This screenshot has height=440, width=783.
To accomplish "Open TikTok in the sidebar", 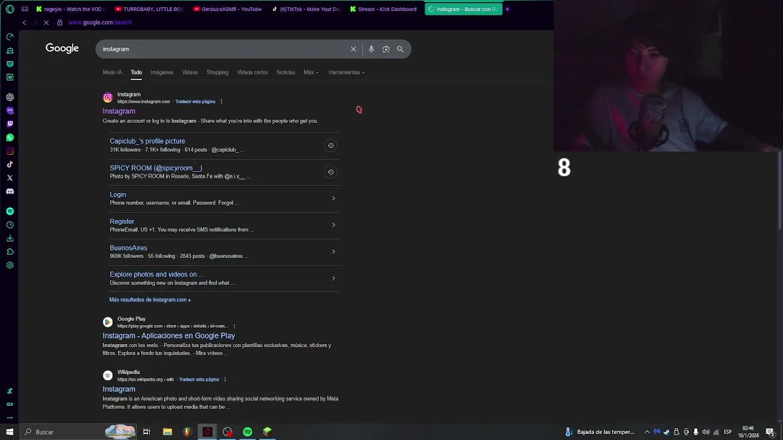I will click(x=10, y=164).
